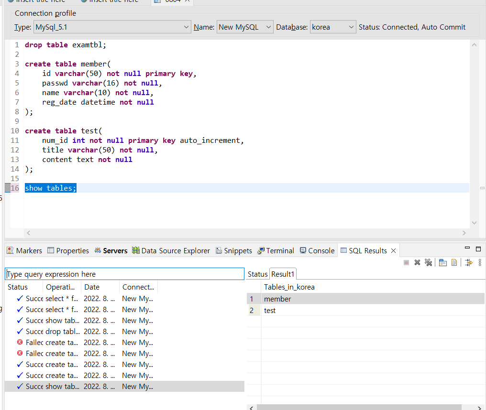Select the Result1 tab

(283, 274)
